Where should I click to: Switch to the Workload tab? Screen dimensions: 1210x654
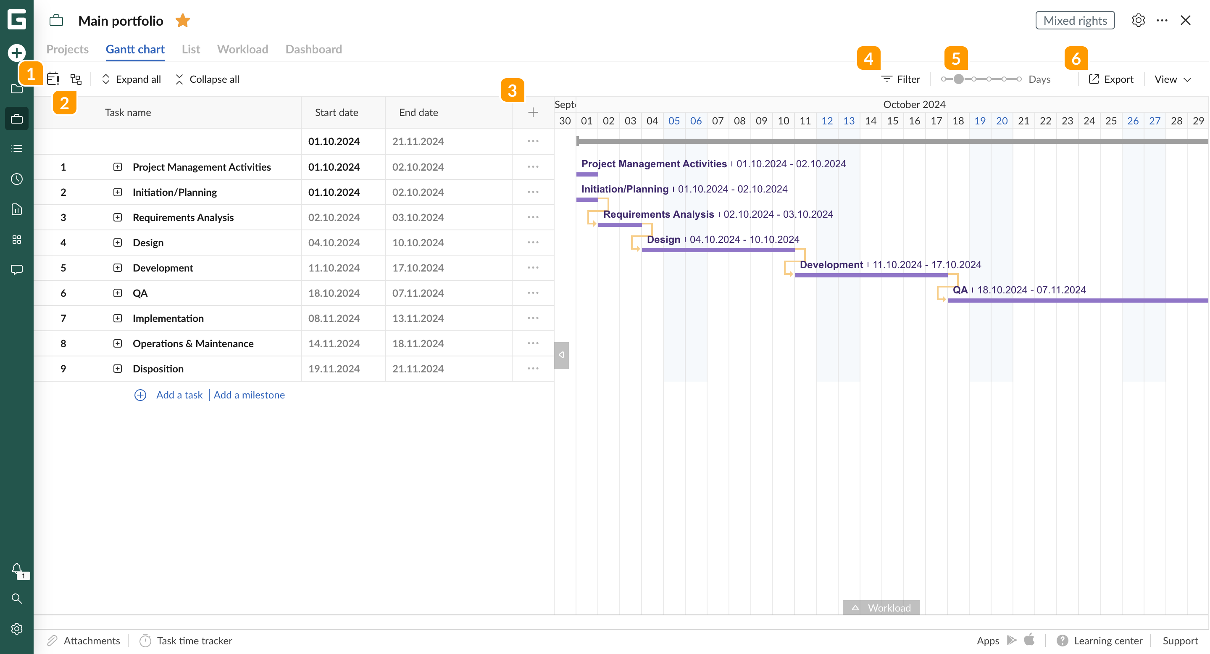tap(242, 49)
